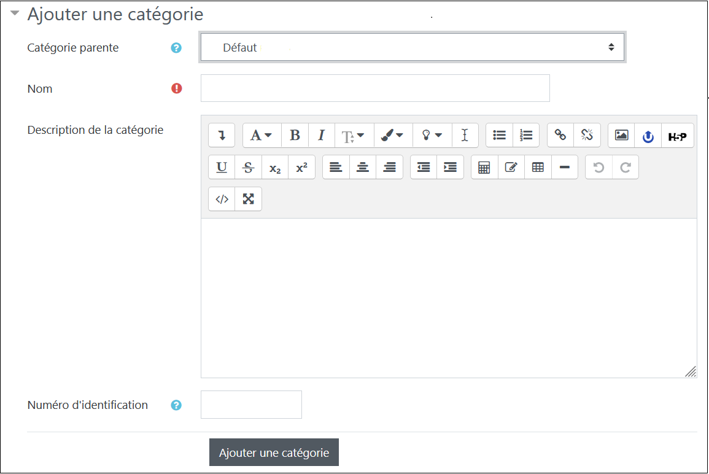Insert an image into the category description

click(x=621, y=135)
